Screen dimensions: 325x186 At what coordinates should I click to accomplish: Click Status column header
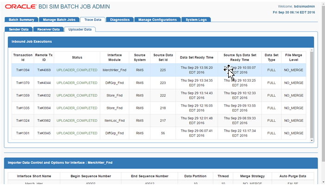(77, 57)
